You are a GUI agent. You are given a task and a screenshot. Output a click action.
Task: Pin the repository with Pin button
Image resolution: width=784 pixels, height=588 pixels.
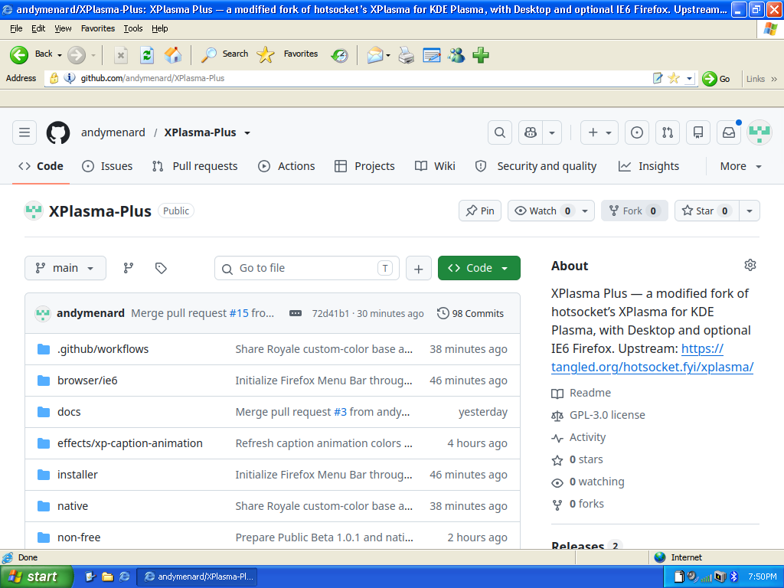pyautogui.click(x=480, y=211)
